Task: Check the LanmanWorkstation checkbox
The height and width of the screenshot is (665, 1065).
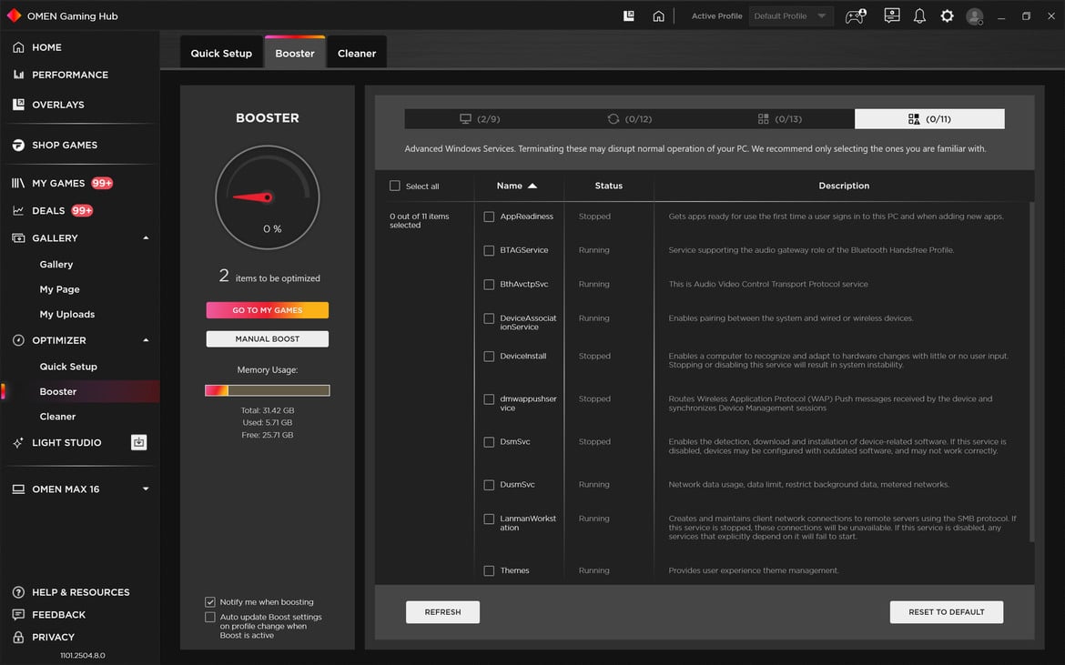Action: [489, 519]
